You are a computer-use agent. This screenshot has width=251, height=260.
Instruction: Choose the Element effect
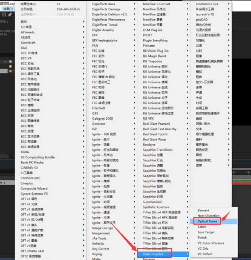(203, 210)
